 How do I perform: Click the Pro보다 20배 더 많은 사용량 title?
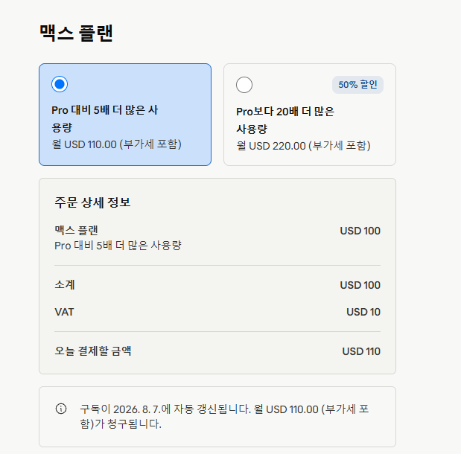tap(285, 120)
